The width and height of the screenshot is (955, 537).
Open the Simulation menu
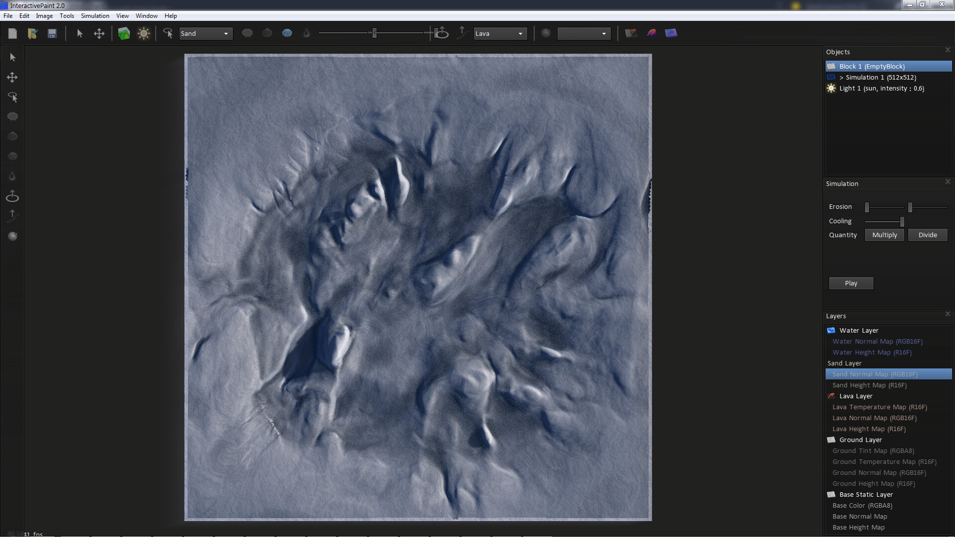(95, 15)
